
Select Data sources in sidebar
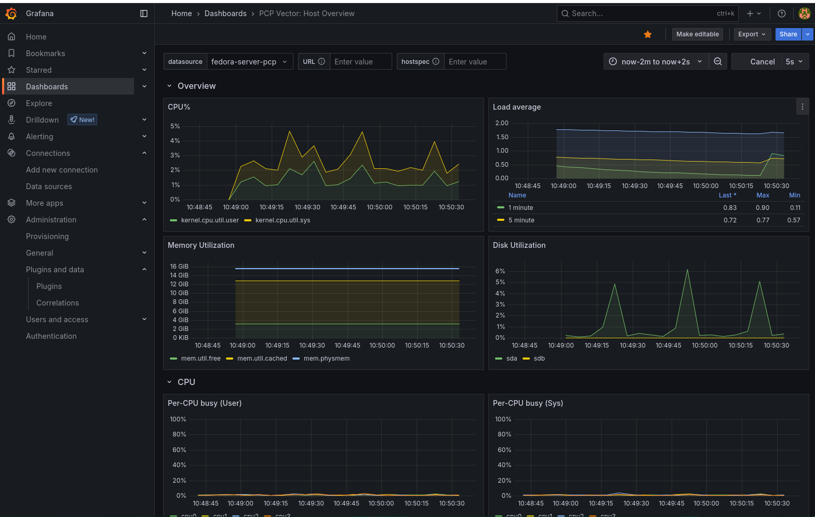[x=49, y=187]
